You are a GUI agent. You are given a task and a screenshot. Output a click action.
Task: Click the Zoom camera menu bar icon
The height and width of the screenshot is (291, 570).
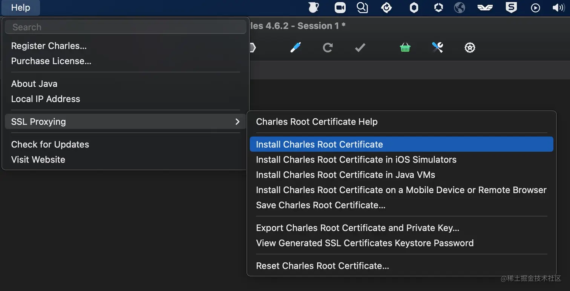pyautogui.click(x=340, y=8)
